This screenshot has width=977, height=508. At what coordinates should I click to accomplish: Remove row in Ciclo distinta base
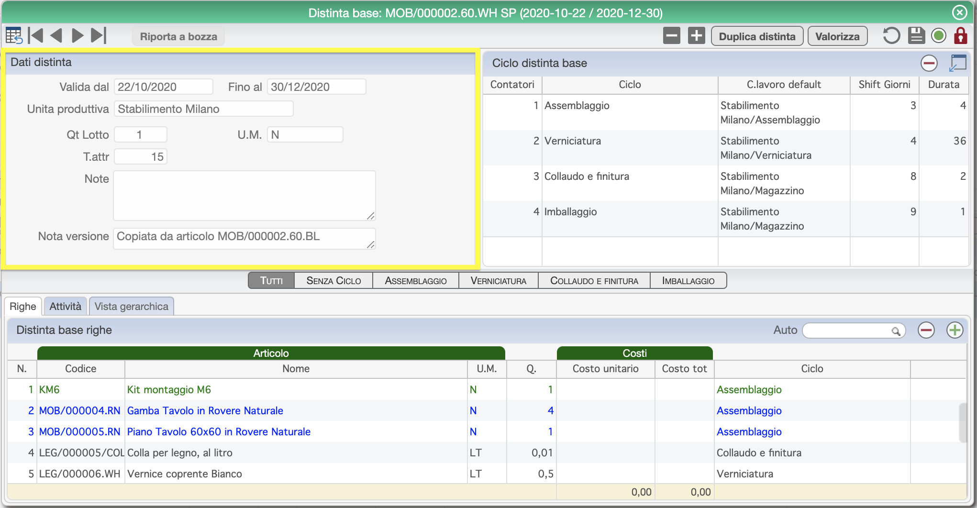click(929, 63)
